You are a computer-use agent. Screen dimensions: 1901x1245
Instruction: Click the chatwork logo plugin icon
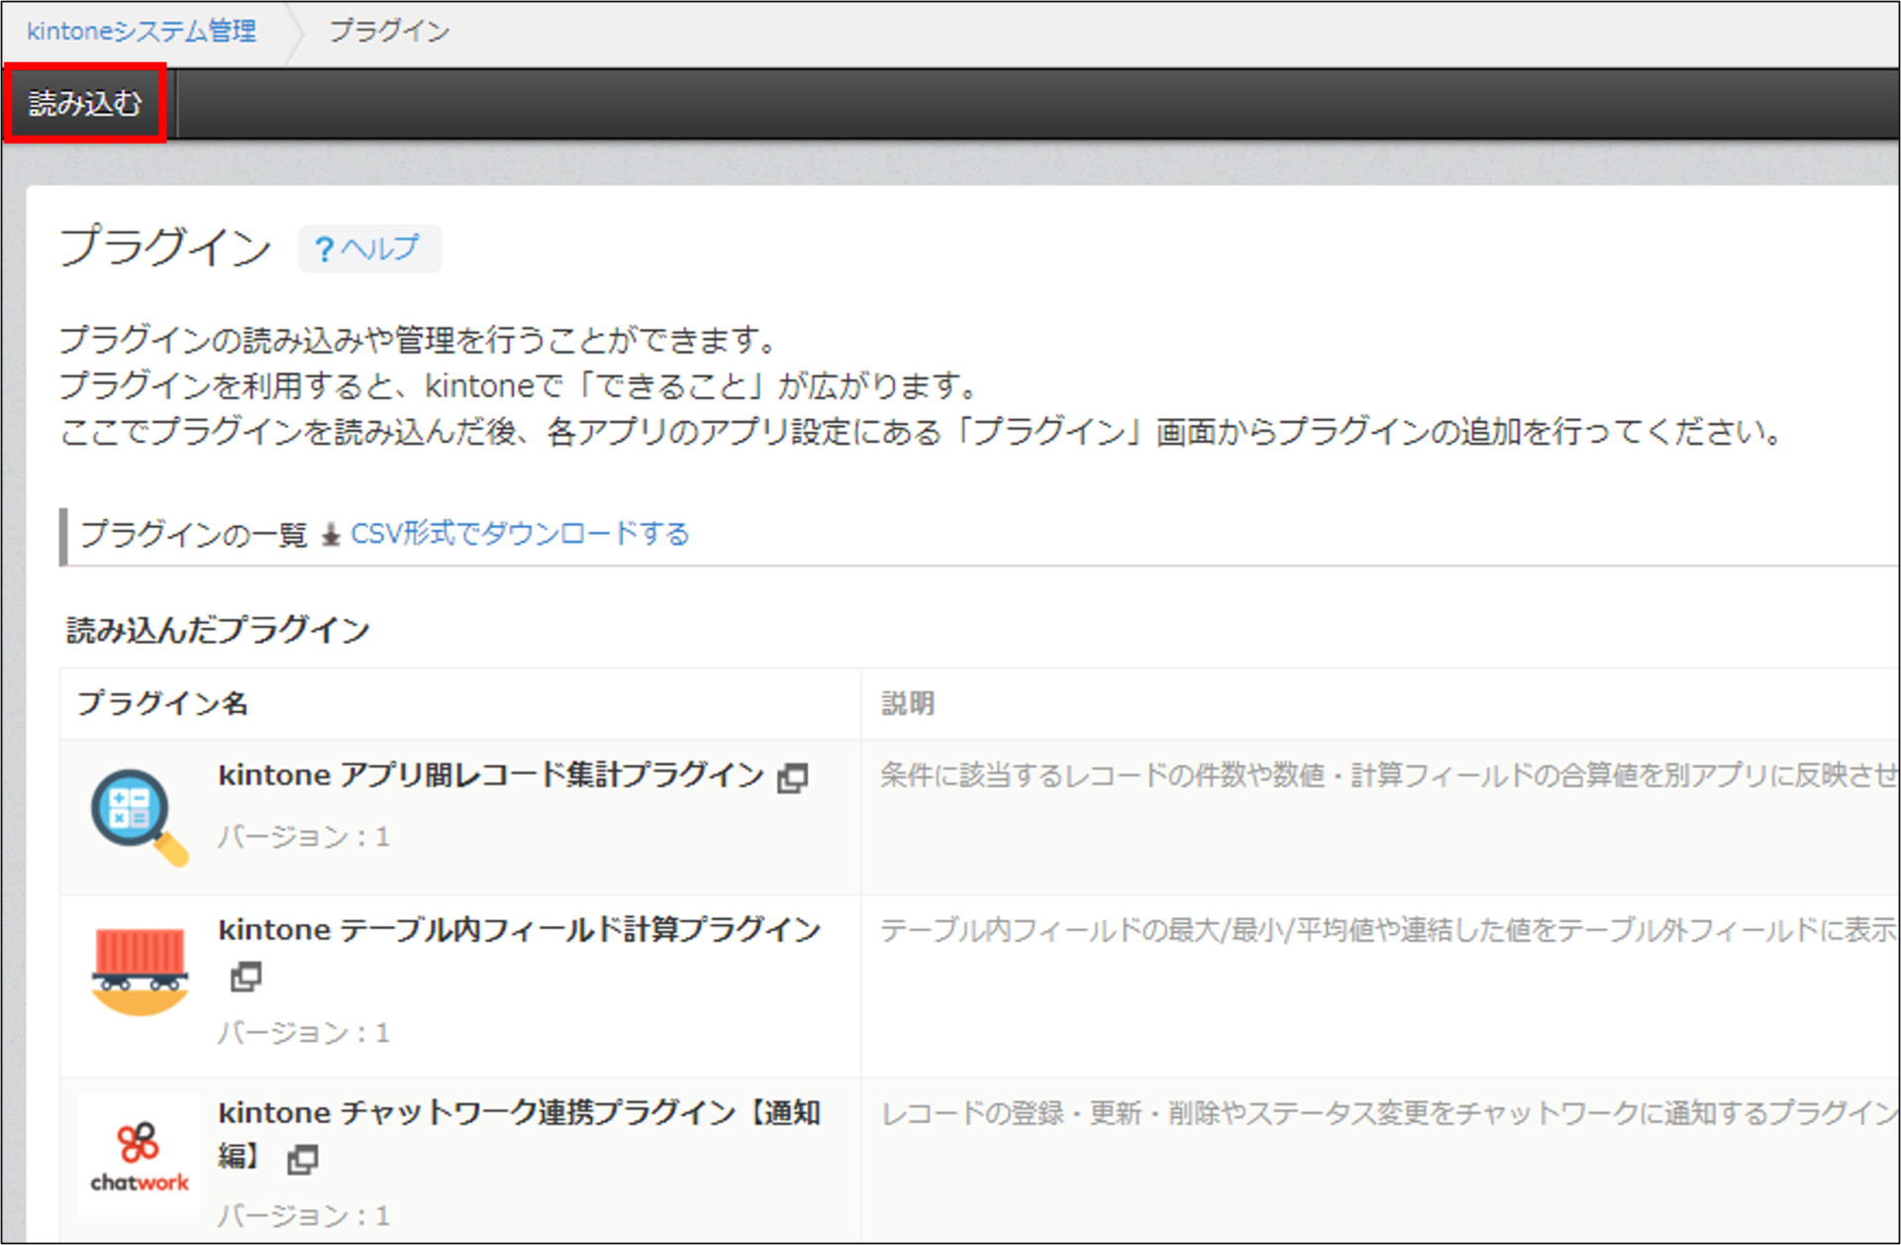[x=140, y=1156]
